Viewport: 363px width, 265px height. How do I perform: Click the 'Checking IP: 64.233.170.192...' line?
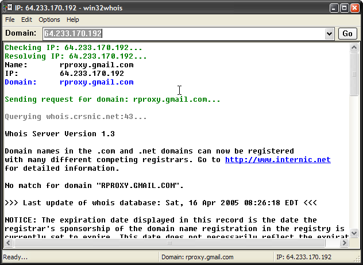pos(74,48)
